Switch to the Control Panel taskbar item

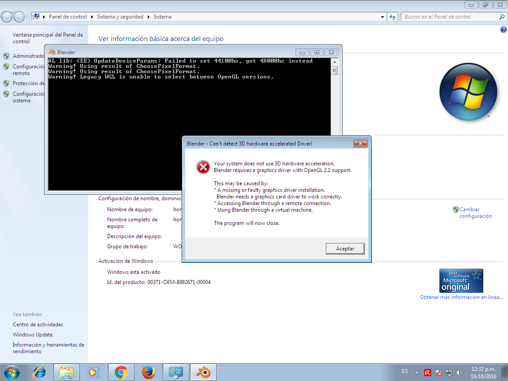point(176,372)
